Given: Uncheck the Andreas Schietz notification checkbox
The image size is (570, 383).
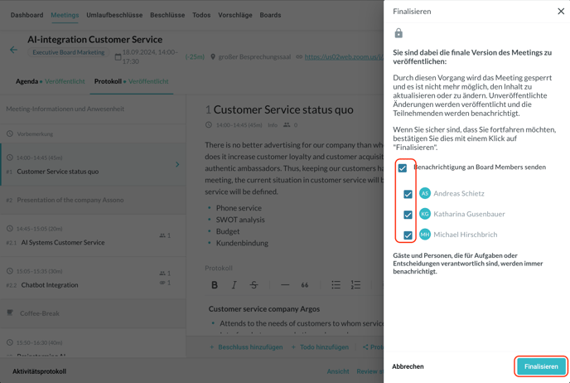Looking at the screenshot, I should (408, 194).
